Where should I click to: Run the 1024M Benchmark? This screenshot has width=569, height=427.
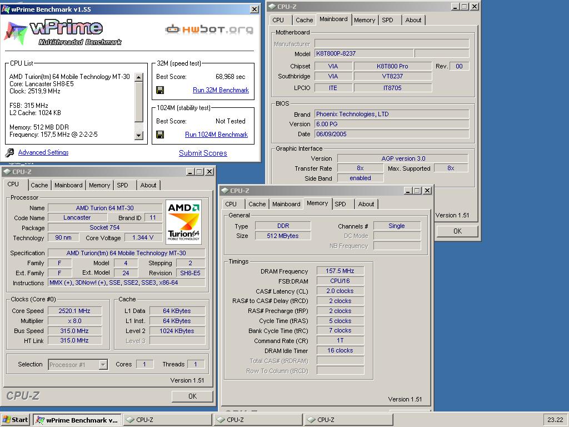click(x=216, y=135)
